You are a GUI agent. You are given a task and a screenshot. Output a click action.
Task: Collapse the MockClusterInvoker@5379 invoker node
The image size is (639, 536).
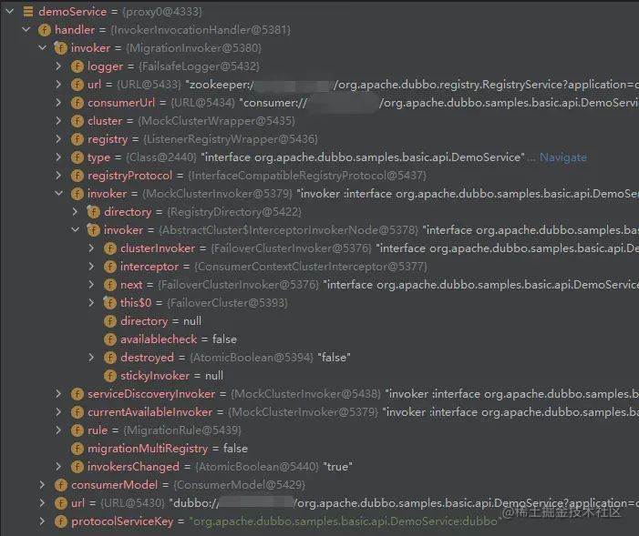click(x=58, y=193)
